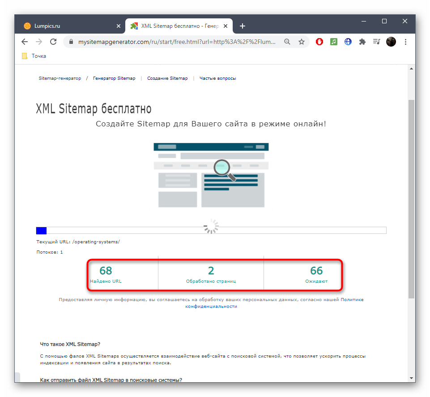Bookmark this page with the star icon
The image size is (430, 397).
[302, 42]
